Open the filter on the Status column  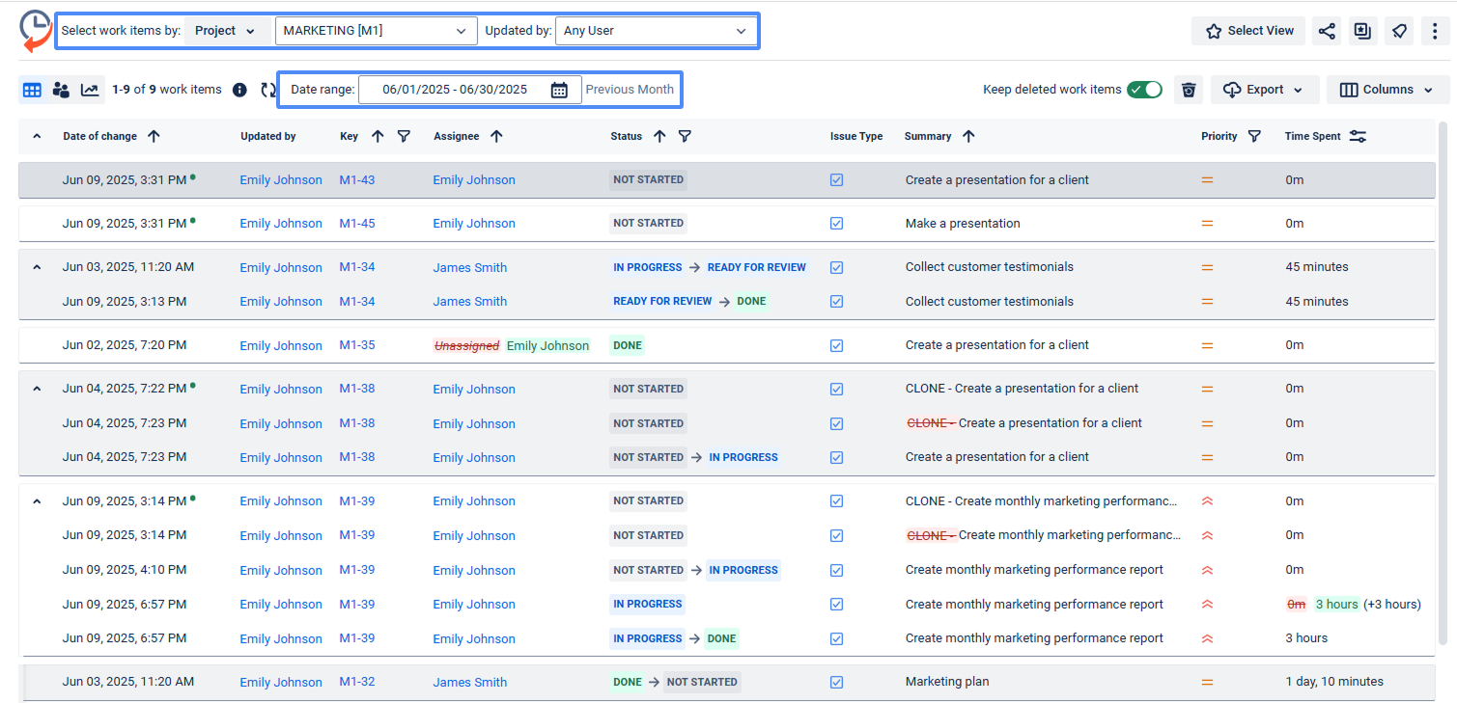[x=685, y=136]
